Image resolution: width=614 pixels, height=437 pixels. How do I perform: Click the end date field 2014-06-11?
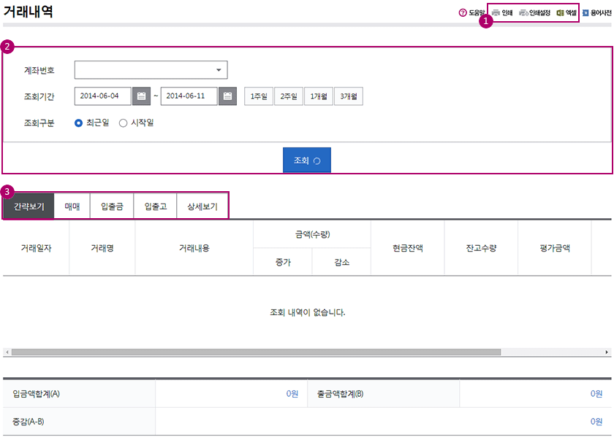(x=189, y=96)
